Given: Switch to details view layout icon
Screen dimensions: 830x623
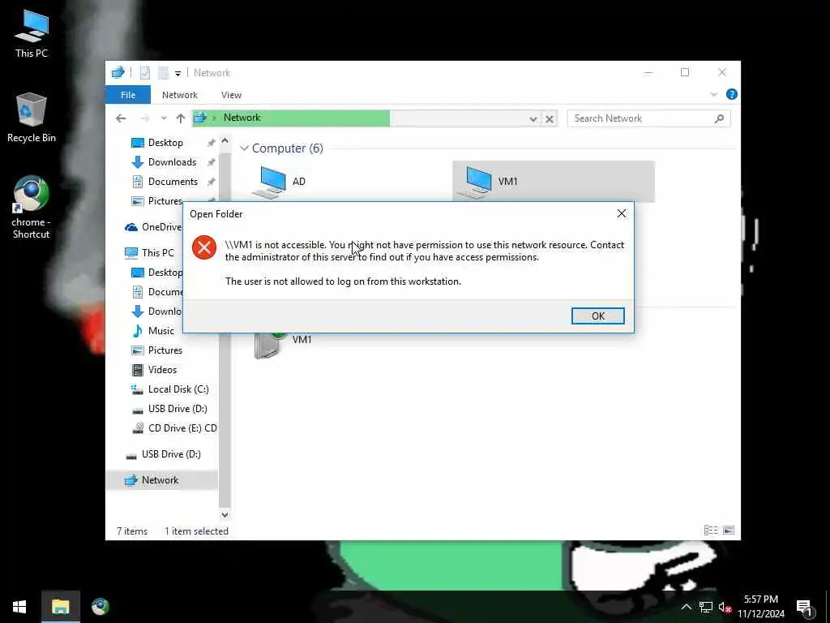Looking at the screenshot, I should (710, 531).
